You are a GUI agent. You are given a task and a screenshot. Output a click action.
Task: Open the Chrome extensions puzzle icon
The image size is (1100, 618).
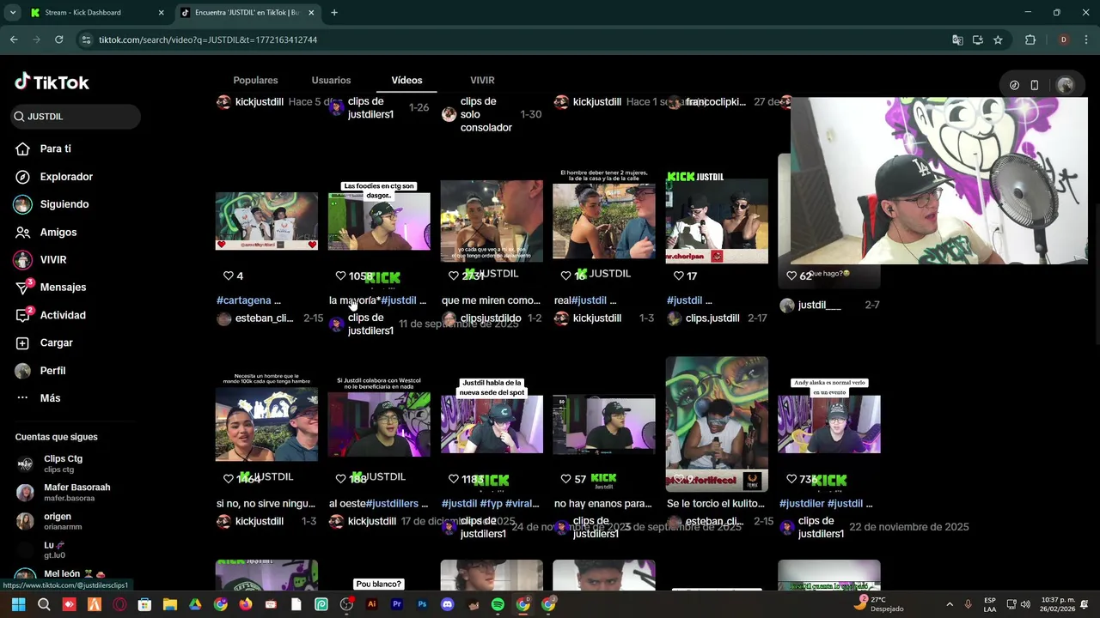1030,39
